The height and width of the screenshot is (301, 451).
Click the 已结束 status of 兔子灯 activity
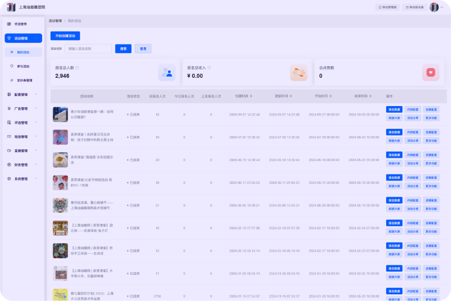click(134, 228)
